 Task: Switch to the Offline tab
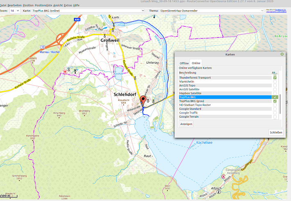pos(184,63)
